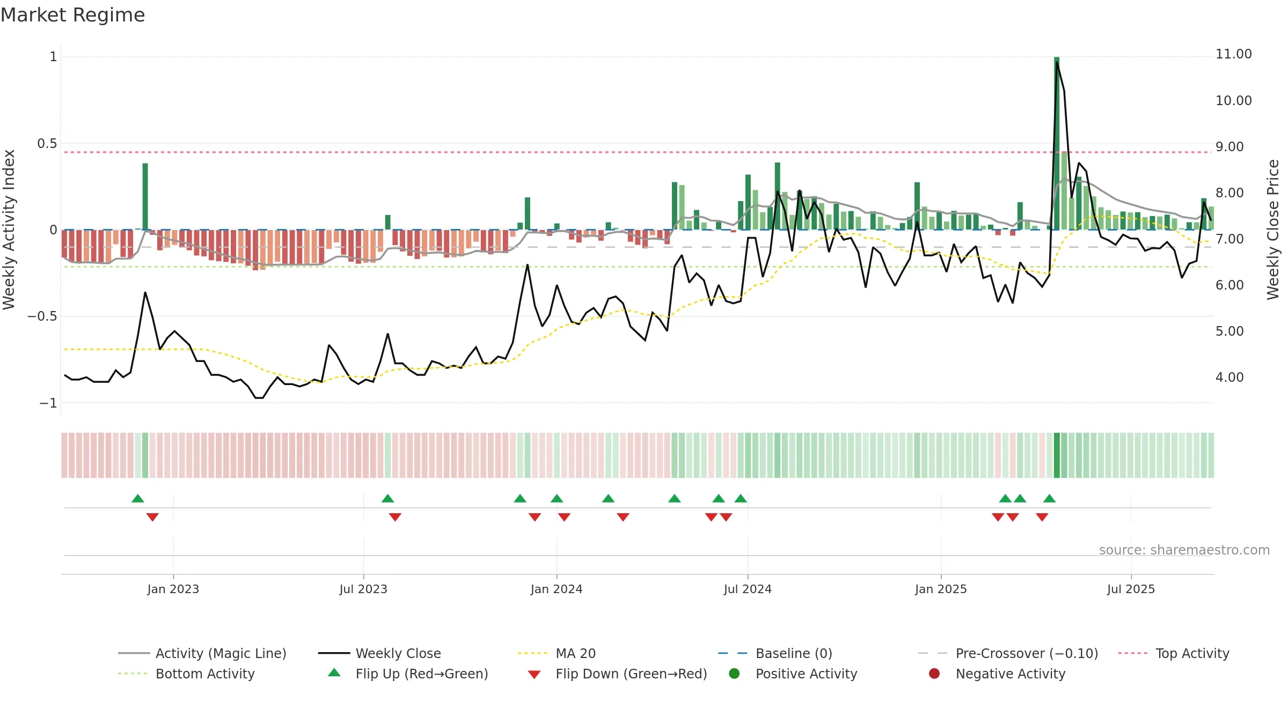The width and height of the screenshot is (1288, 724).
Task: Toggle Activity (Magic Line) legend entry
Action: coord(202,653)
